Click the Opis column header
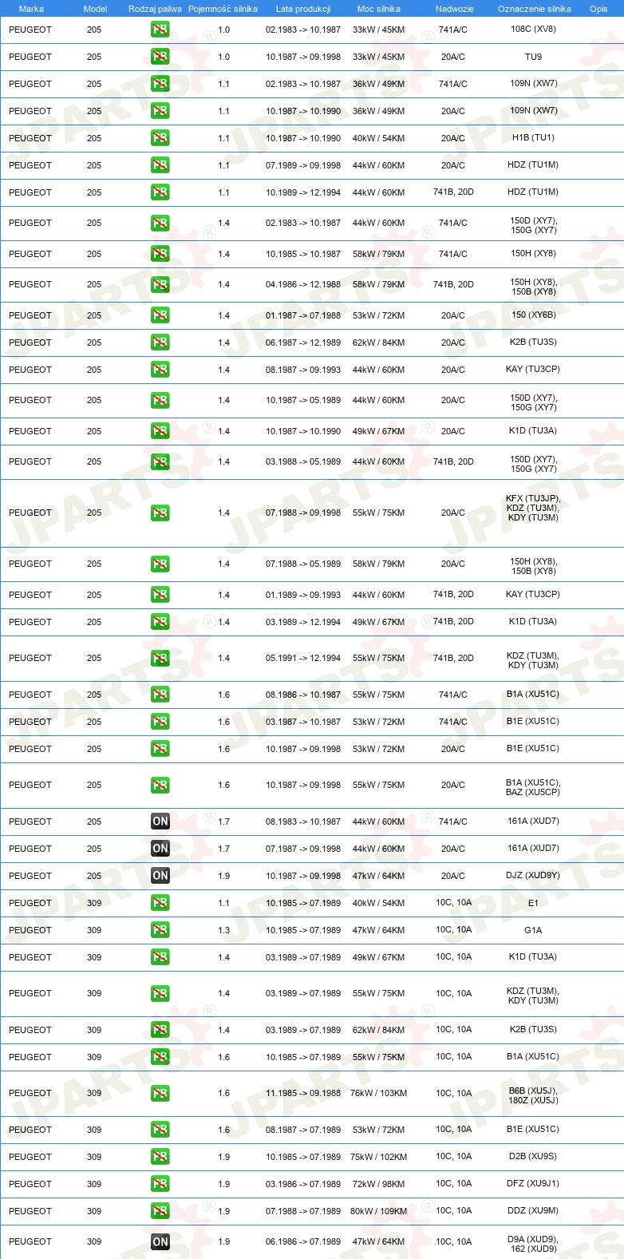The image size is (624, 1259). point(598,9)
